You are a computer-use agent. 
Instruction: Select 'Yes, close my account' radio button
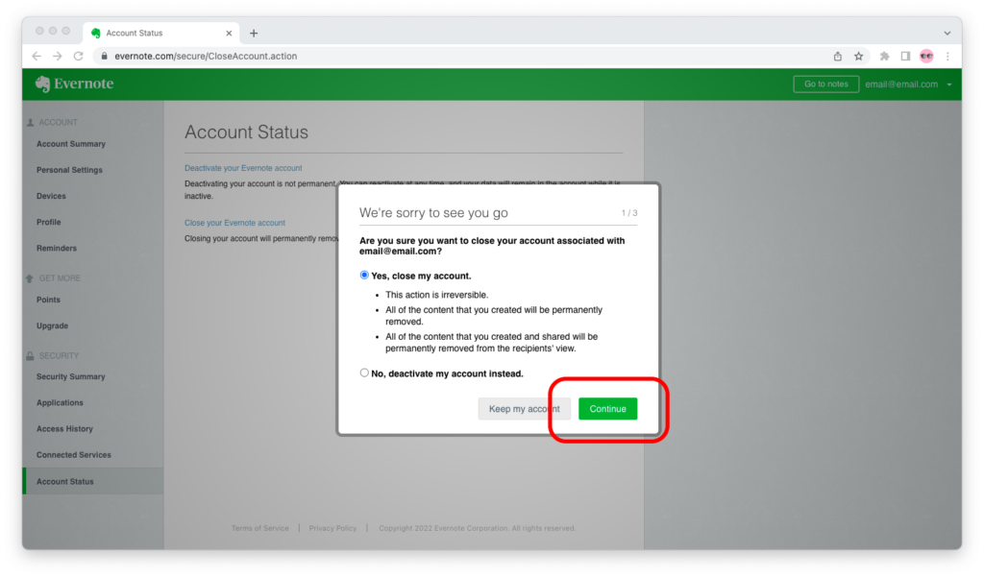(x=364, y=276)
